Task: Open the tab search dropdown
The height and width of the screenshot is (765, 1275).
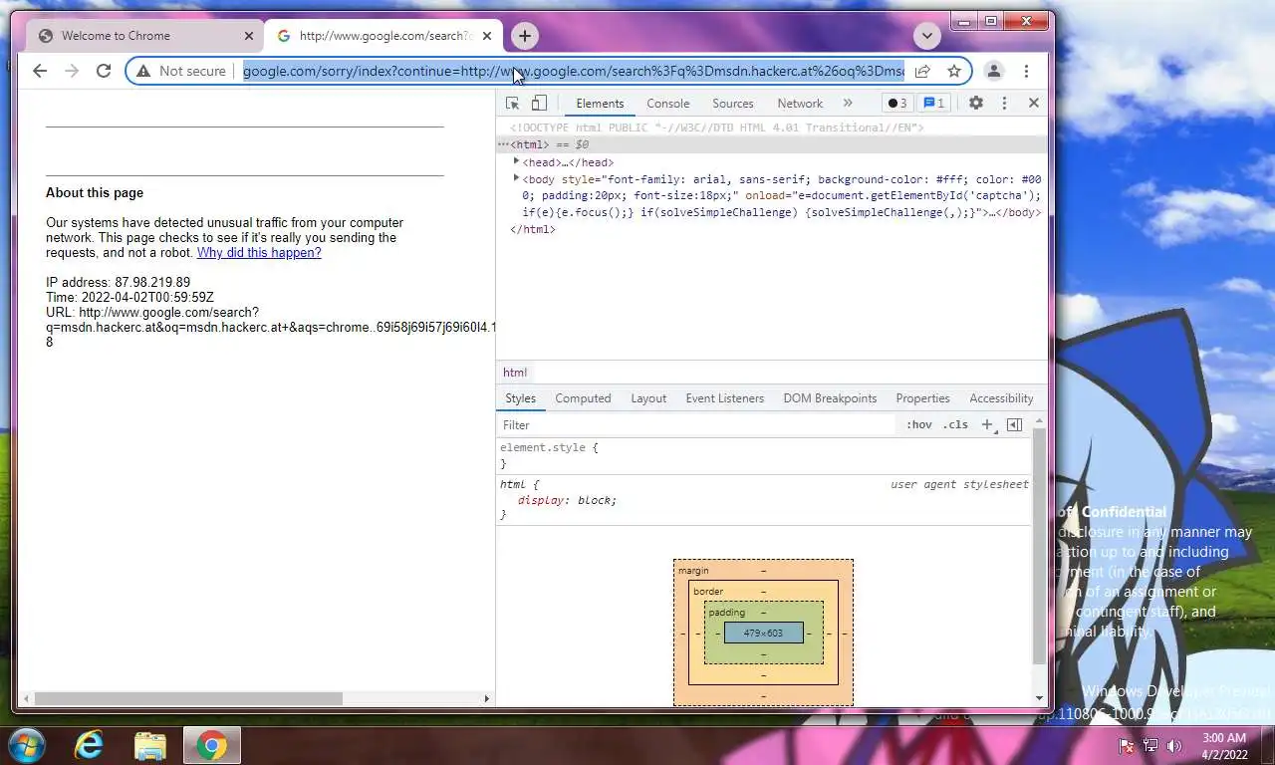Action: tap(927, 36)
